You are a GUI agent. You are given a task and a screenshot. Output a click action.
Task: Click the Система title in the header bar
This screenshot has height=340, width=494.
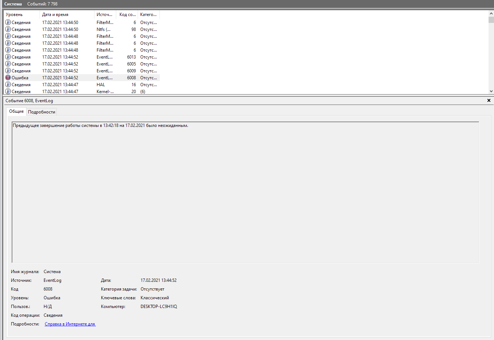click(13, 4)
